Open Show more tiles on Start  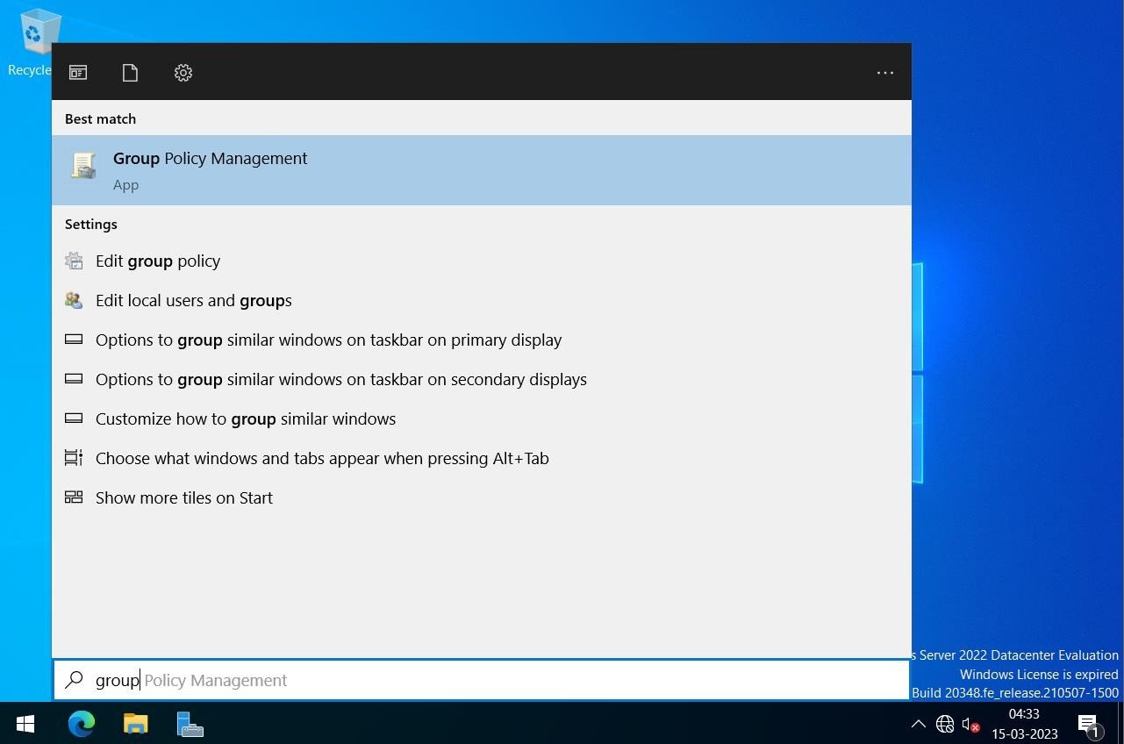(482, 497)
